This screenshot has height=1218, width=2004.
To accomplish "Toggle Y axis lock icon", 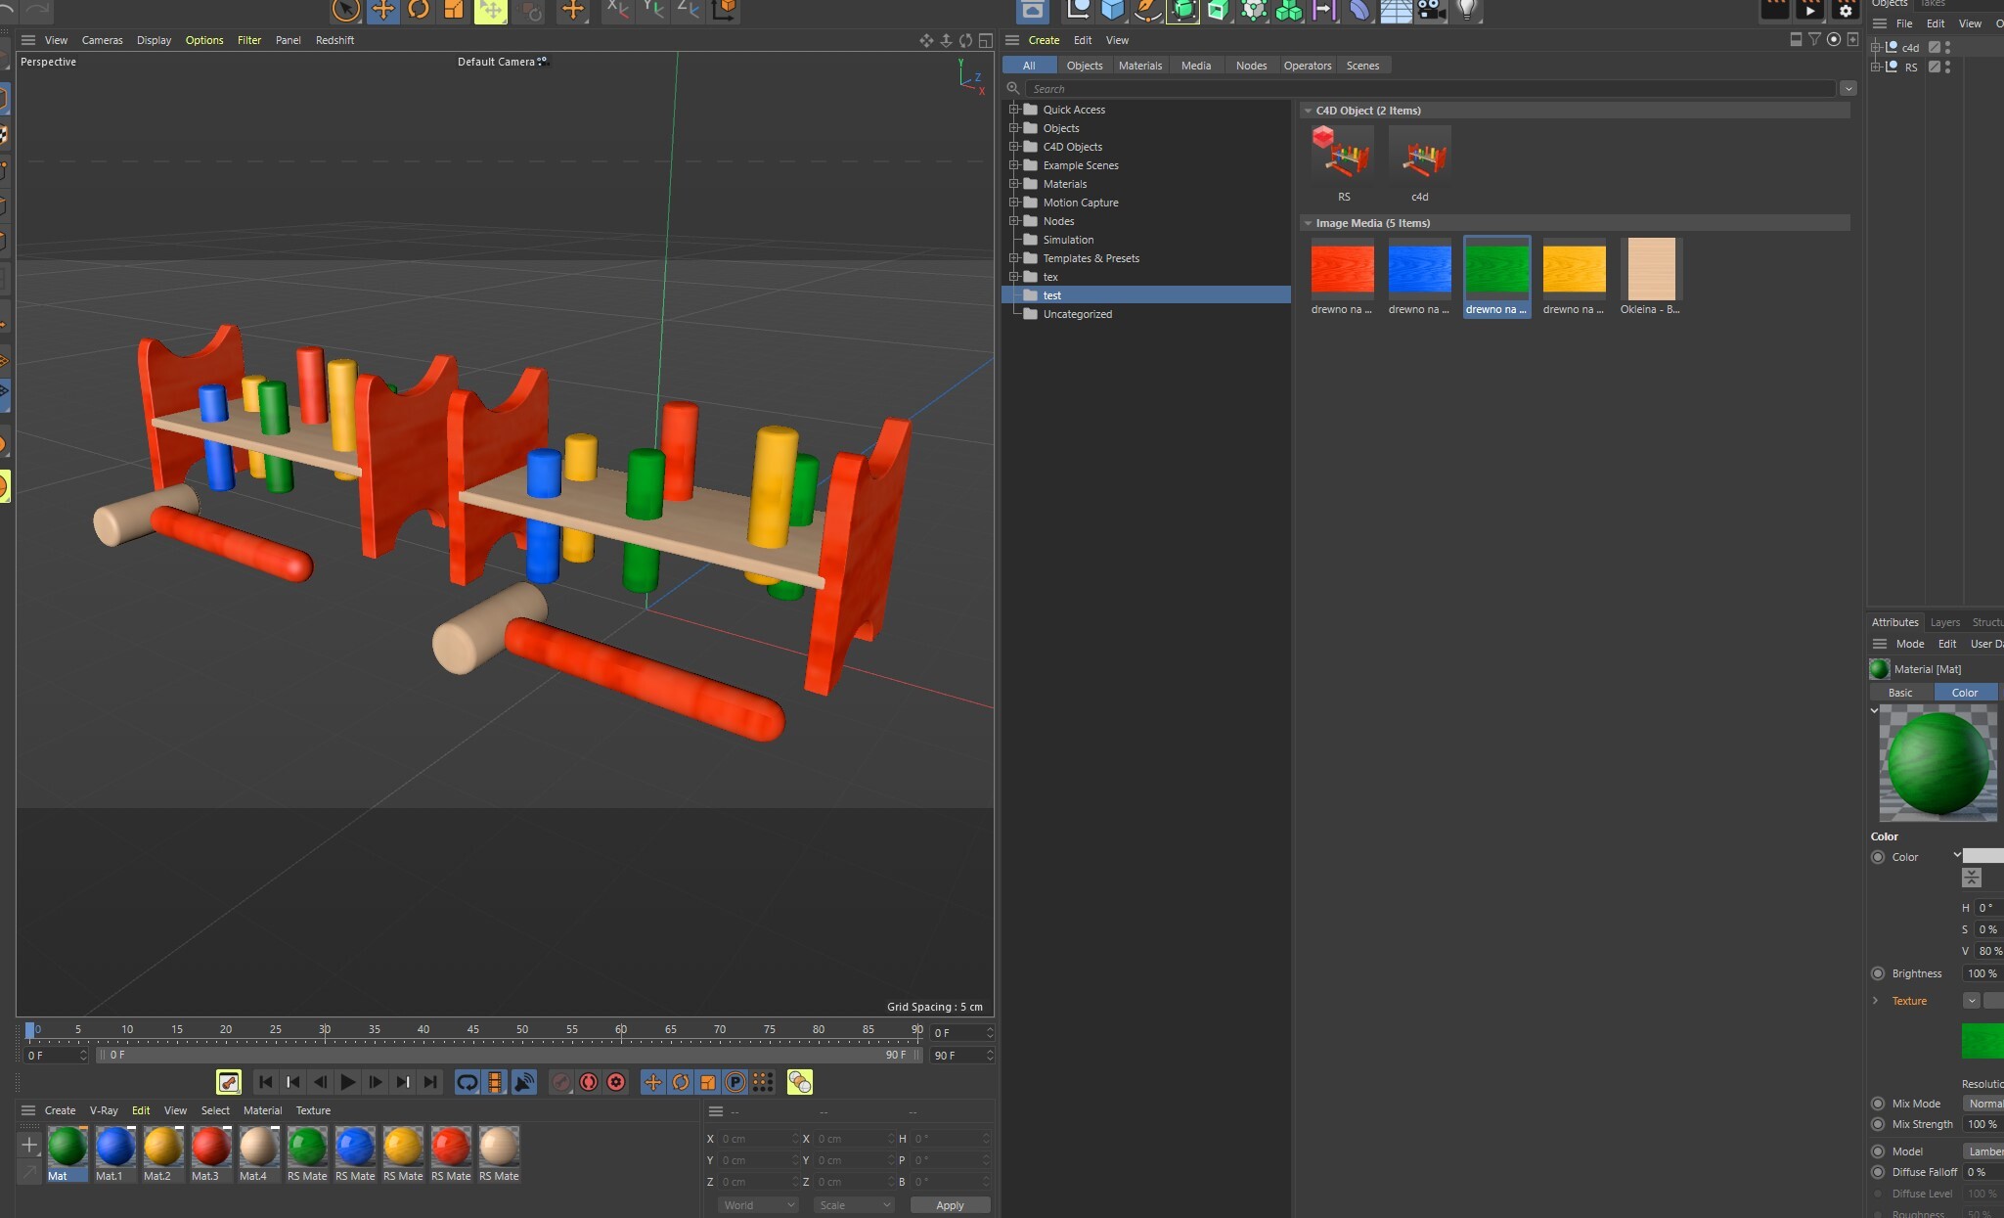I will [653, 10].
